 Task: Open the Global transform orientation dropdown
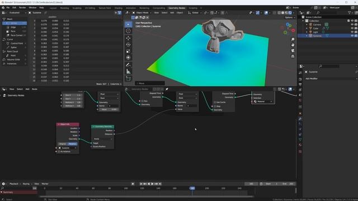[x=195, y=13]
